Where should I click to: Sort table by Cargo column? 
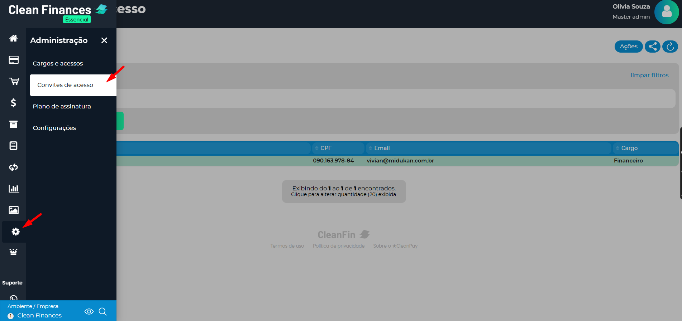629,148
